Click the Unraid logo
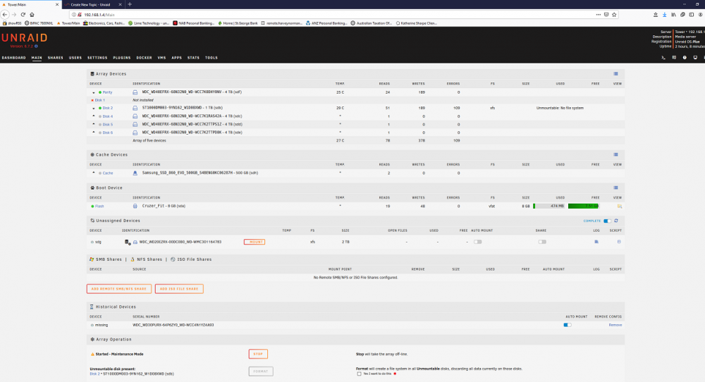The height and width of the screenshot is (382, 705). tap(24, 38)
